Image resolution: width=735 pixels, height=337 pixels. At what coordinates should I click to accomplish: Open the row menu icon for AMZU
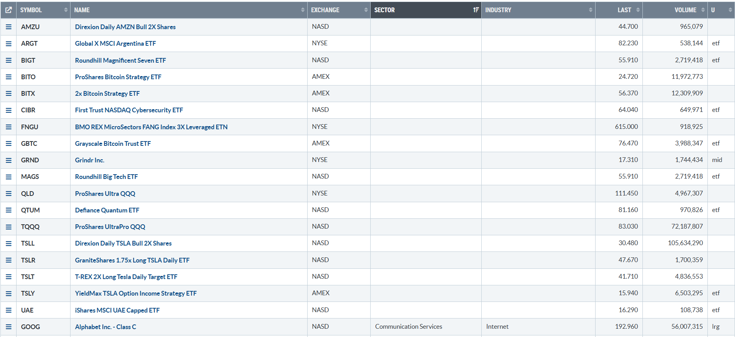(8, 27)
